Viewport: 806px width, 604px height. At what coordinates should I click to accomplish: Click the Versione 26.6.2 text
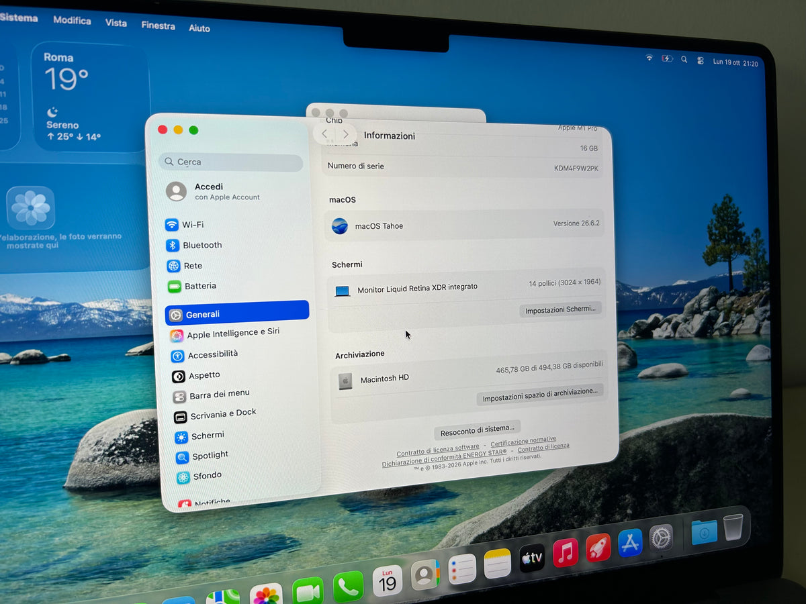[x=576, y=223]
